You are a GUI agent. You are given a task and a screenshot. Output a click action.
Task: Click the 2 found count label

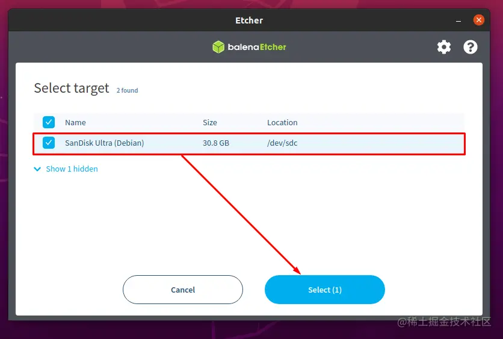[x=127, y=90]
